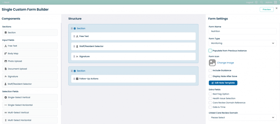Click the Logout text link
The width and height of the screenshot is (280, 124).
(x=250, y=2)
